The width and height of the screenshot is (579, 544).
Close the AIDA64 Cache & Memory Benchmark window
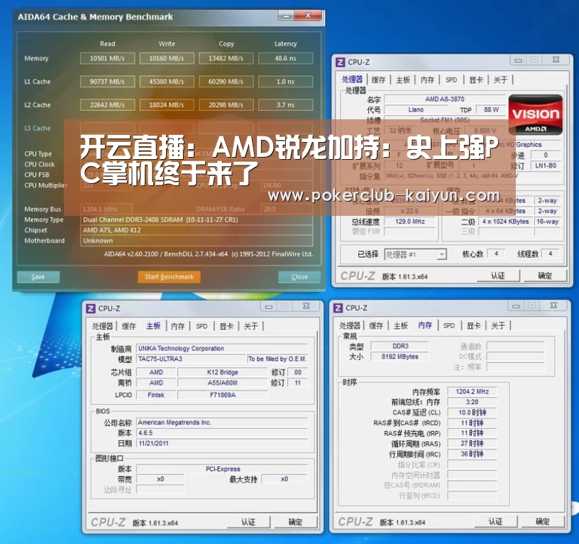(x=309, y=16)
